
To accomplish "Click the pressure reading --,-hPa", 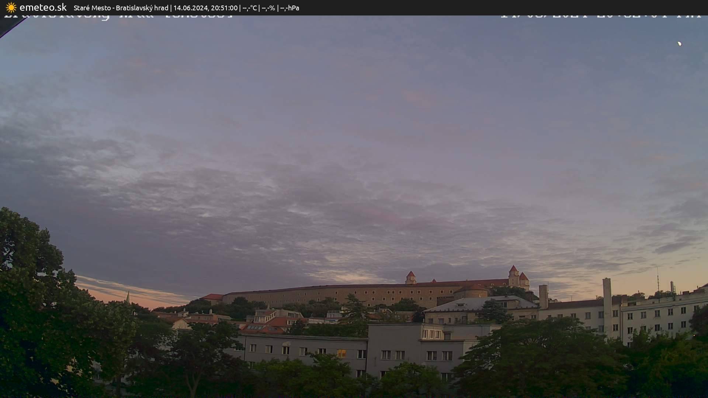I will [x=289, y=8].
